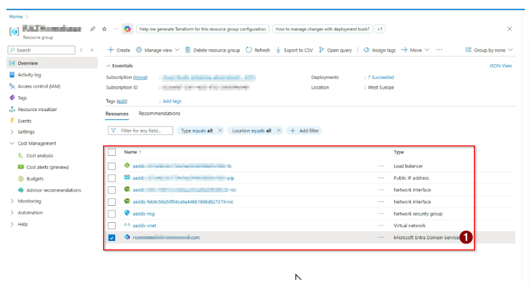This screenshot has height=291, width=532.
Task: Open the Group by none dropdown
Action: pos(489,50)
